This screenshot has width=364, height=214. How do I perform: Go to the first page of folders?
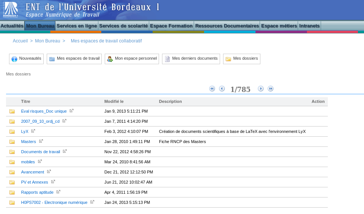click(x=212, y=89)
